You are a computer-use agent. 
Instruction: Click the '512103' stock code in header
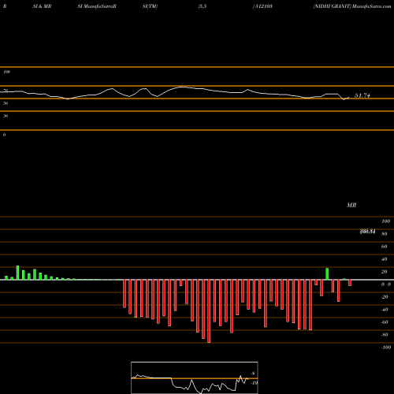coord(264,6)
